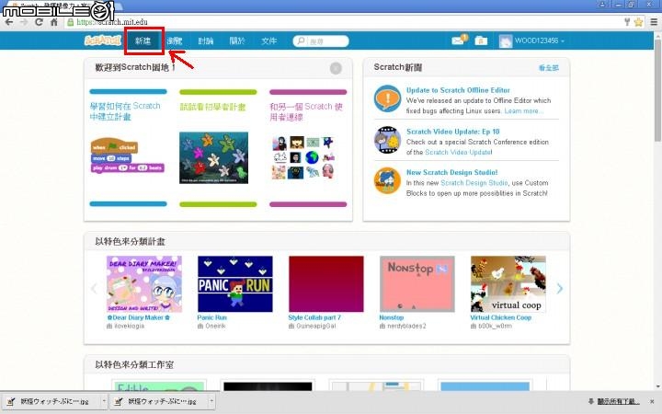
Task: Open the Dear Diary Maker title link
Action: click(139, 317)
